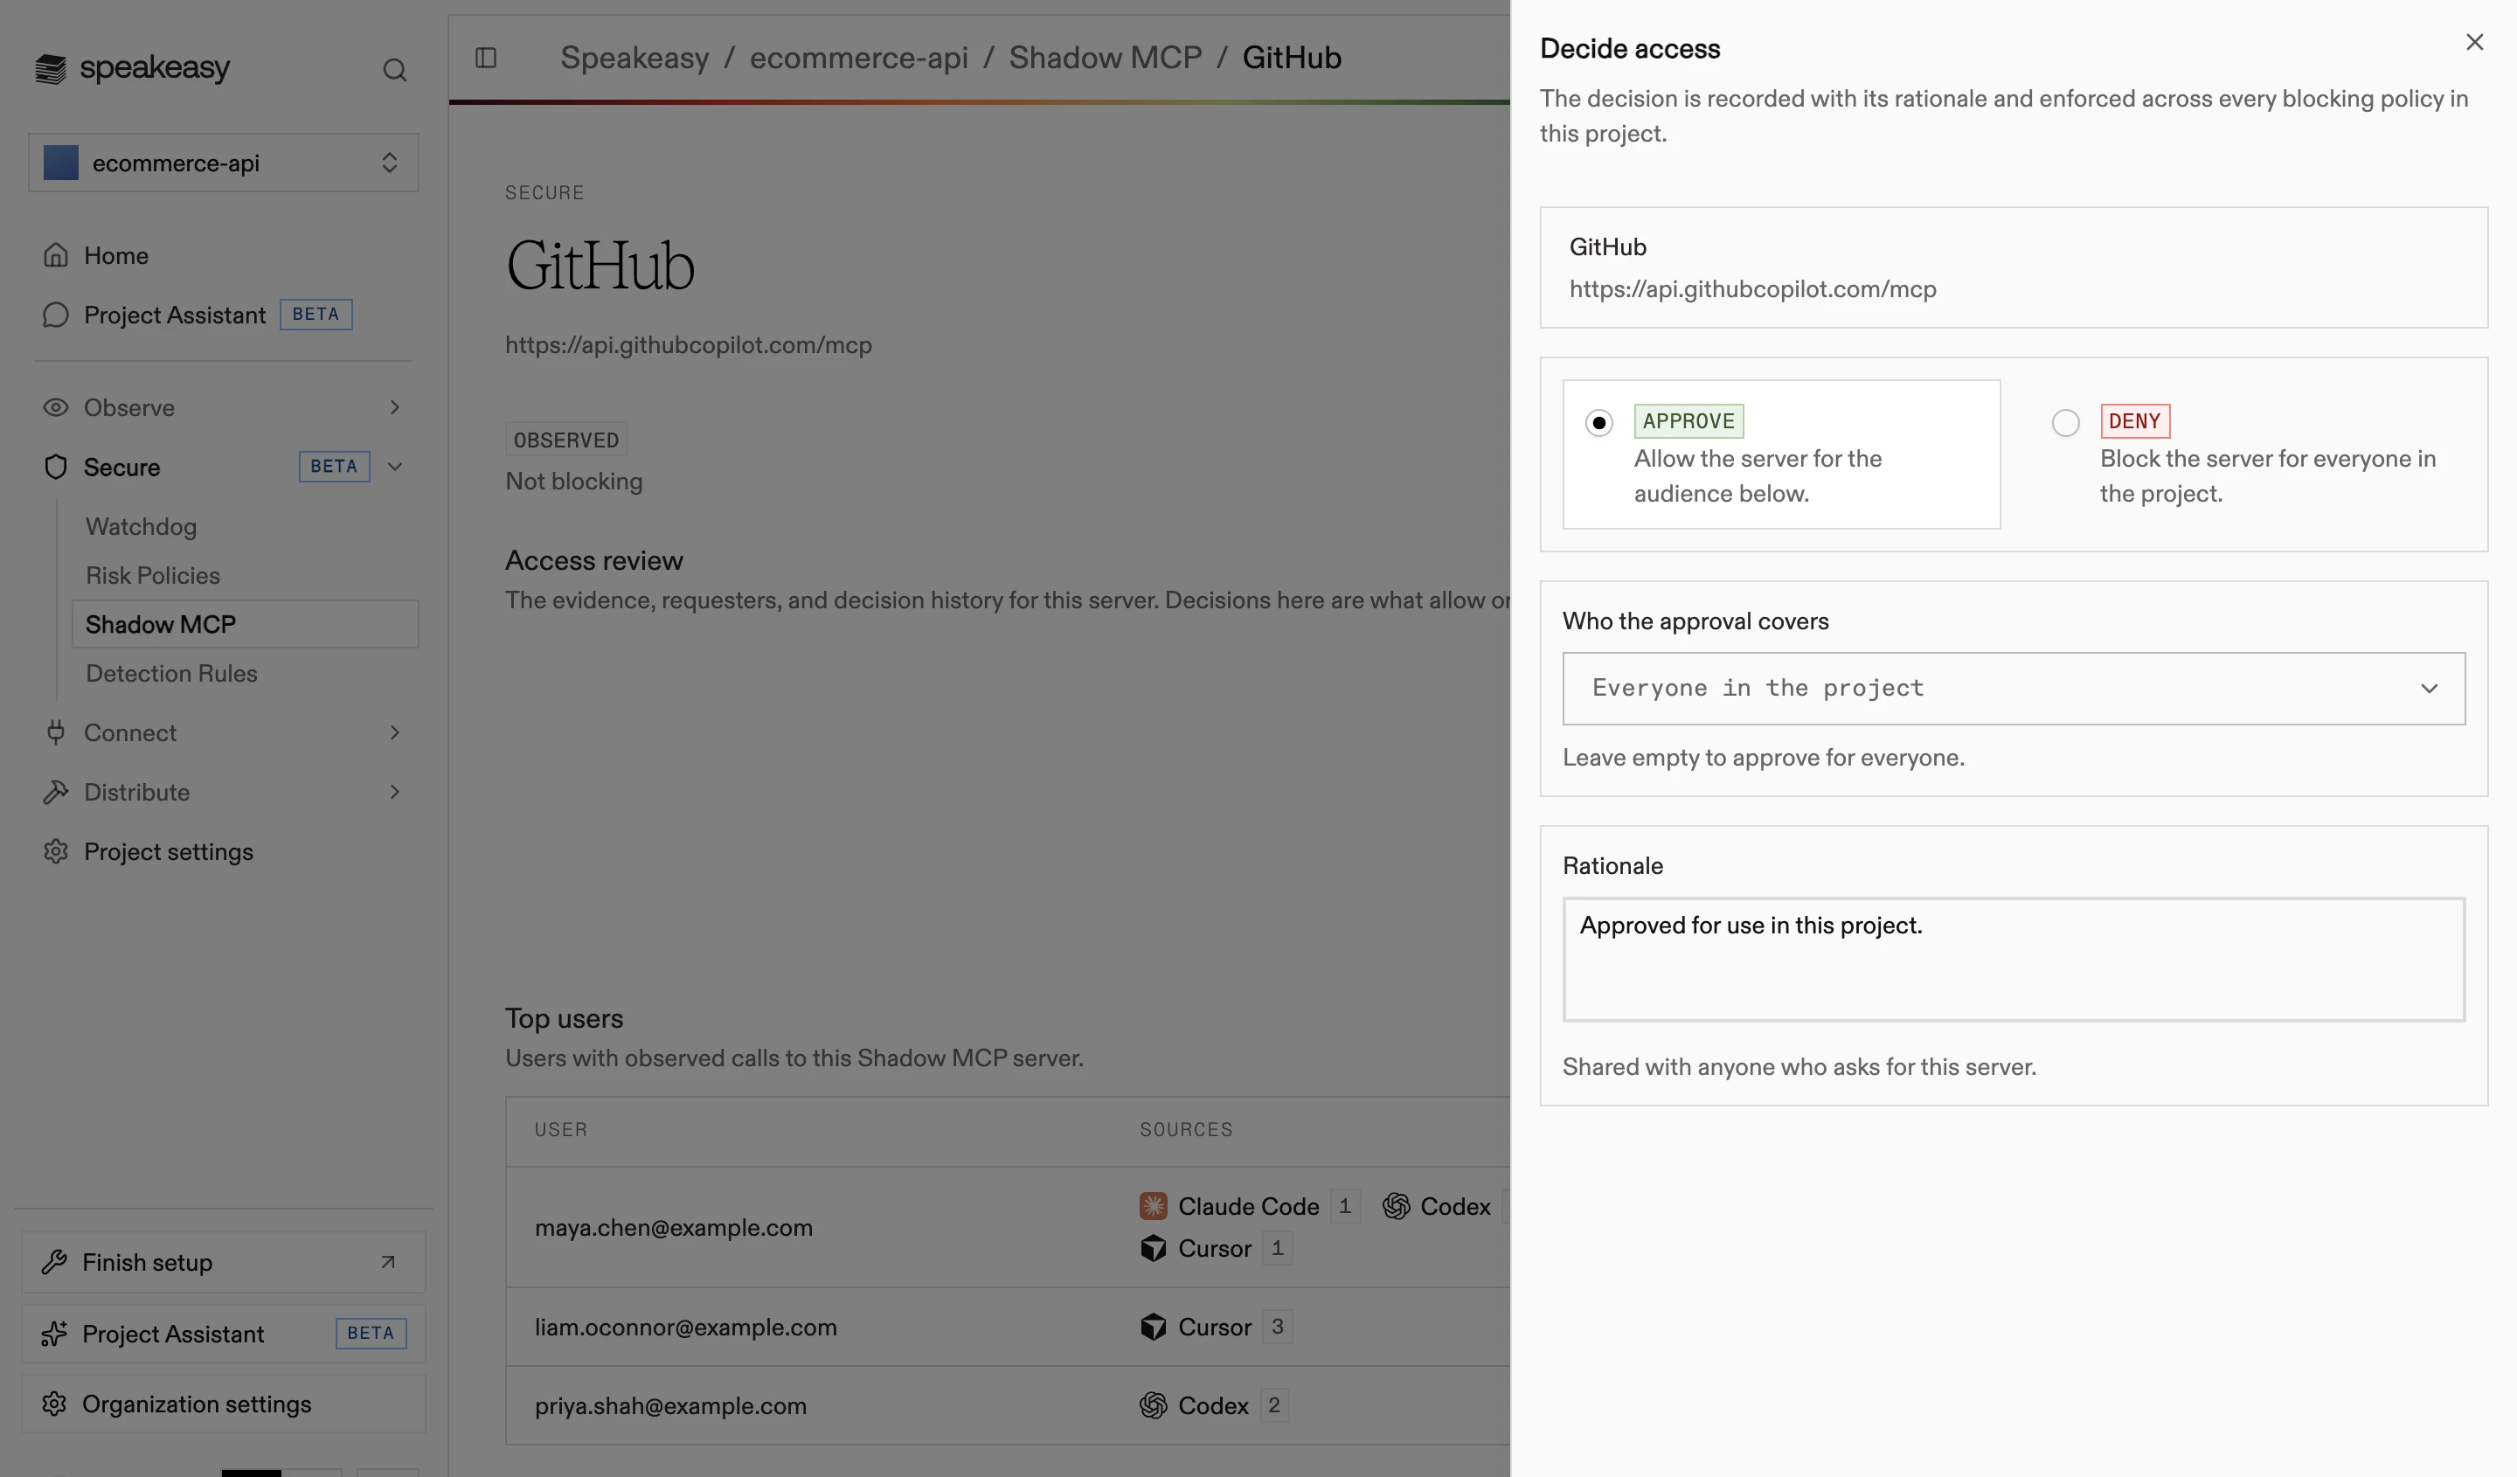Expand the Observe section chevron
Image resolution: width=2517 pixels, height=1477 pixels.
(394, 407)
